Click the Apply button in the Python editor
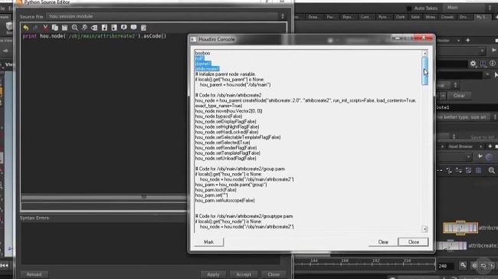Image resolution: width=498 pixels, height=279 pixels. [213, 274]
